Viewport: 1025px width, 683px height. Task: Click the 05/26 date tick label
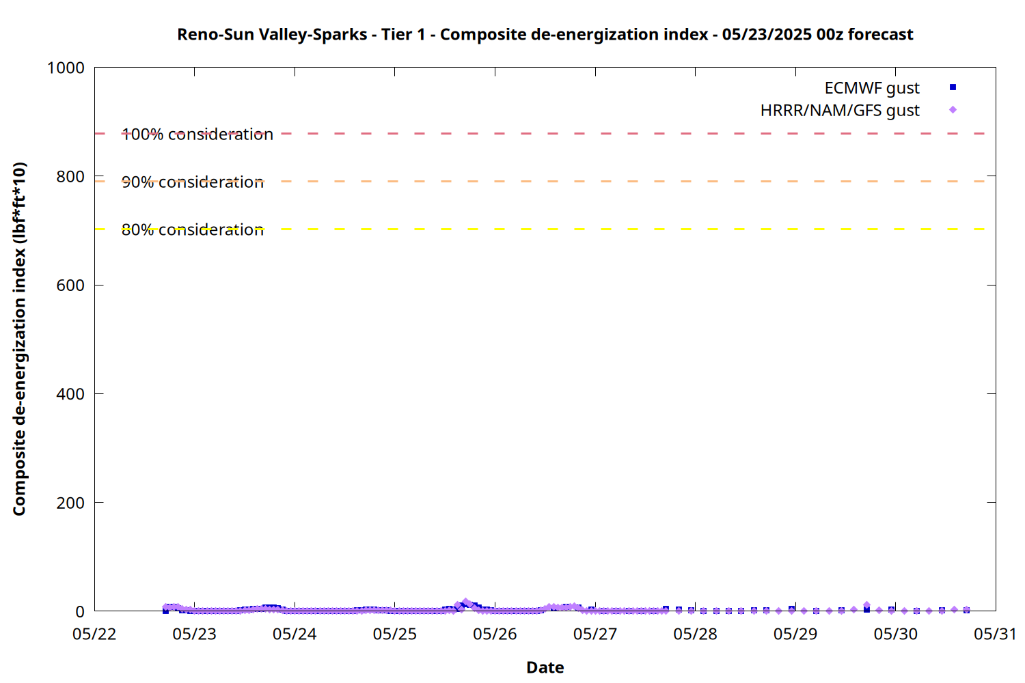(495, 634)
